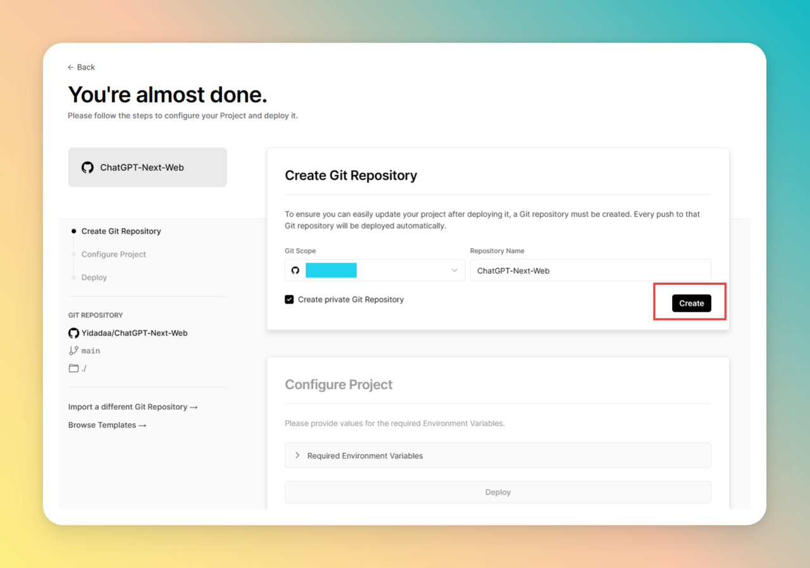The height and width of the screenshot is (568, 810).
Task: Click Import a different Git Repository link
Action: tap(133, 407)
